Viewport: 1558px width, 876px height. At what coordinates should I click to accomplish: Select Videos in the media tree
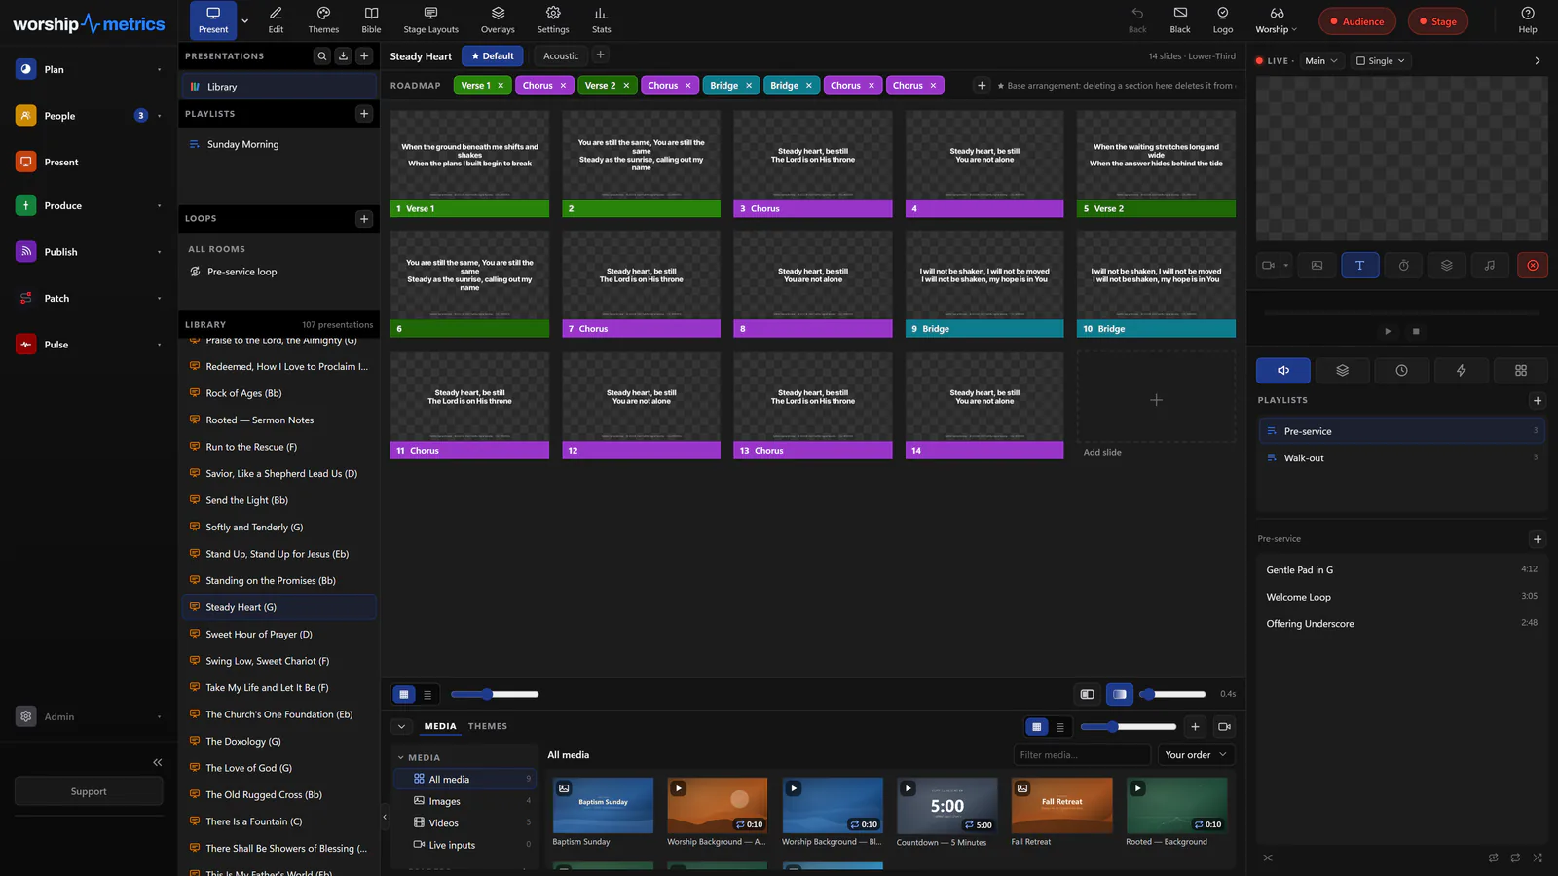point(465,822)
